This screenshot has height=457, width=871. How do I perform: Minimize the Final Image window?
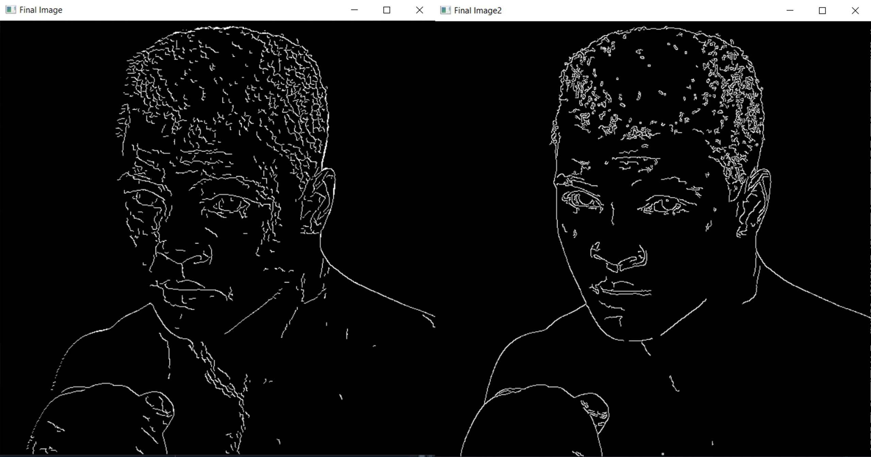click(354, 10)
